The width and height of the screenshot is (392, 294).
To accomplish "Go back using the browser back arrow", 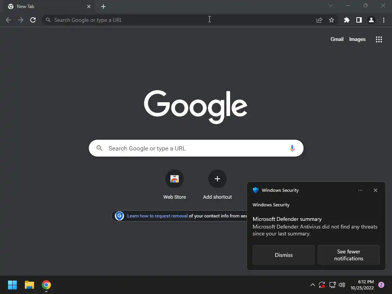I will (8, 20).
